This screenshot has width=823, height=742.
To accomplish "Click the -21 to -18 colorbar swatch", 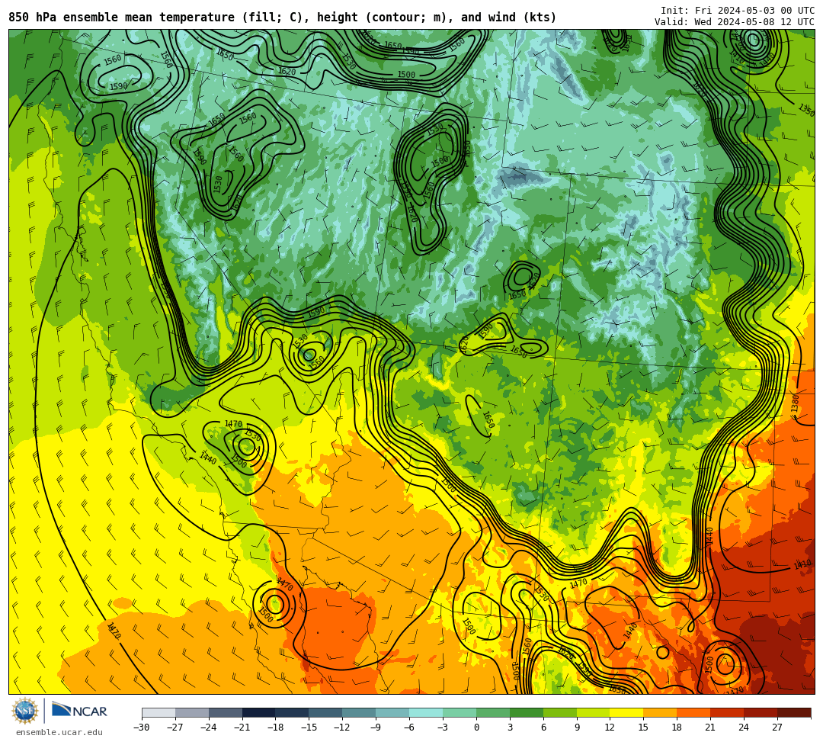I will [259, 712].
